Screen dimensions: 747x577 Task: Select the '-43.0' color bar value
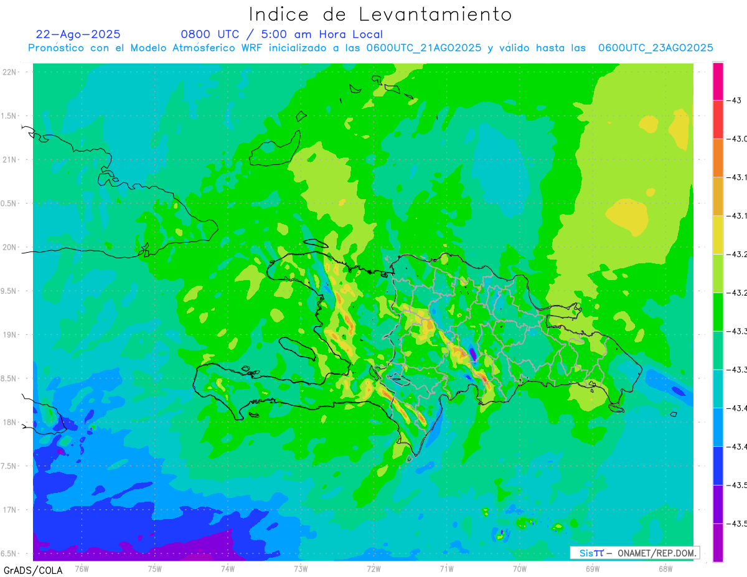[736, 139]
